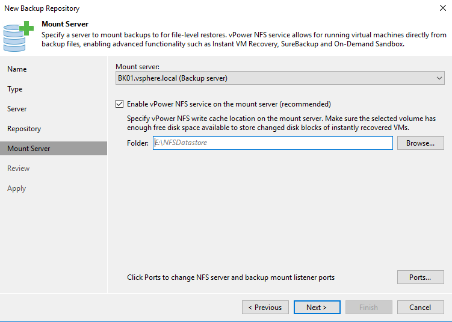Switch to the Type step
The height and width of the screenshot is (322, 452).
[15, 89]
